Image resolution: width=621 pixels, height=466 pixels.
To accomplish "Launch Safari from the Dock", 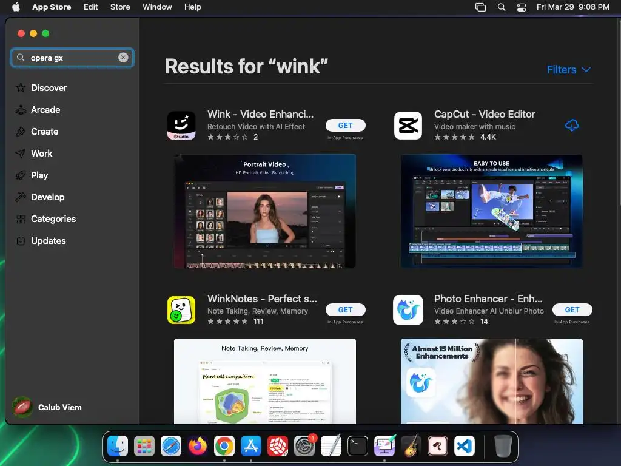I will pos(171,446).
